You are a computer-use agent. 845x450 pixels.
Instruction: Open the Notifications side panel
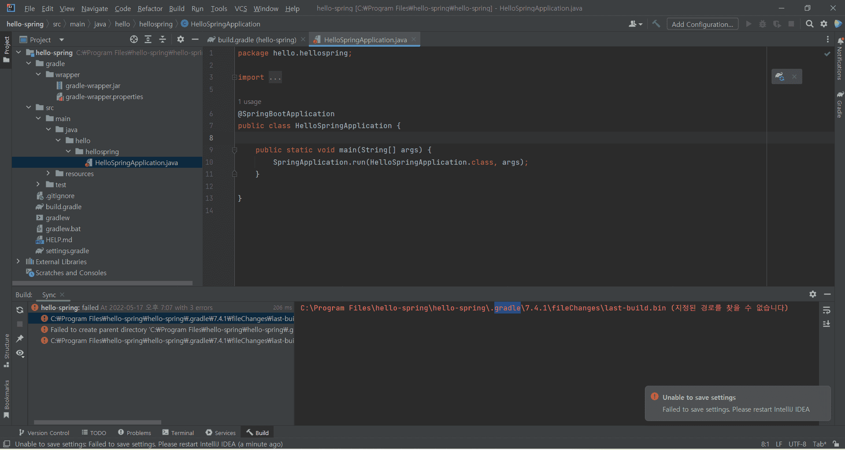coord(840,58)
